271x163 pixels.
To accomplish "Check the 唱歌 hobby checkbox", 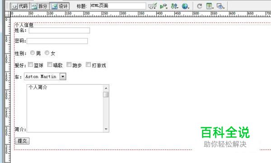I will tap(50, 64).
